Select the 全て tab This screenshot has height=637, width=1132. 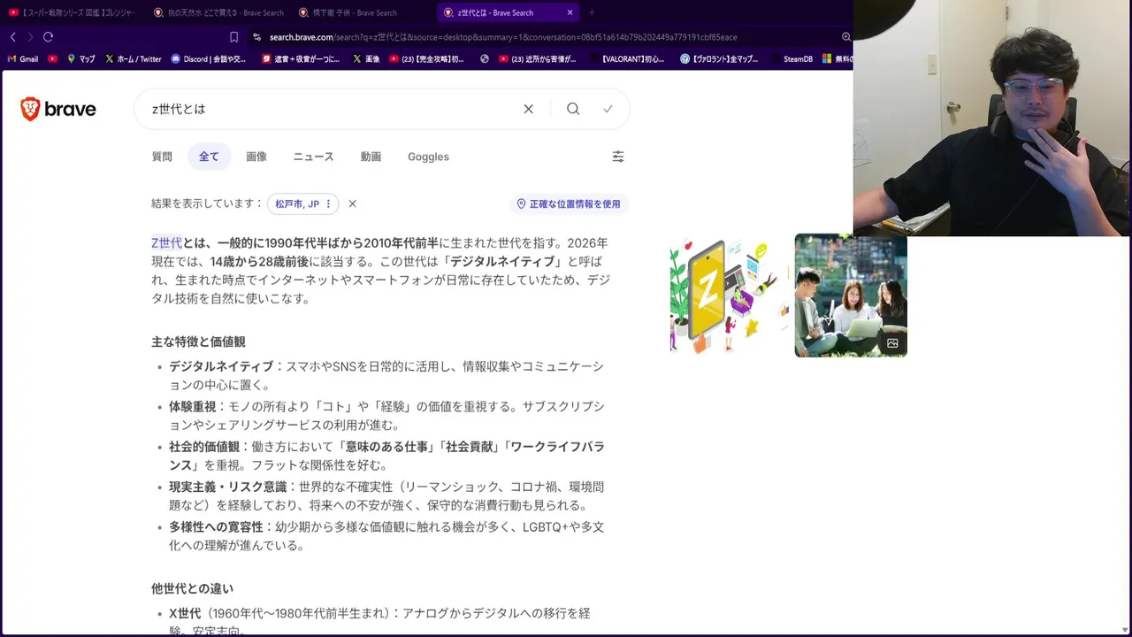pyautogui.click(x=209, y=157)
